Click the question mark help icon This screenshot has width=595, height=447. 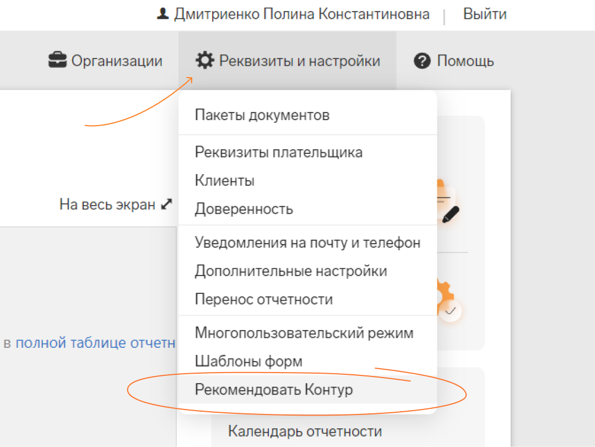[x=421, y=61]
